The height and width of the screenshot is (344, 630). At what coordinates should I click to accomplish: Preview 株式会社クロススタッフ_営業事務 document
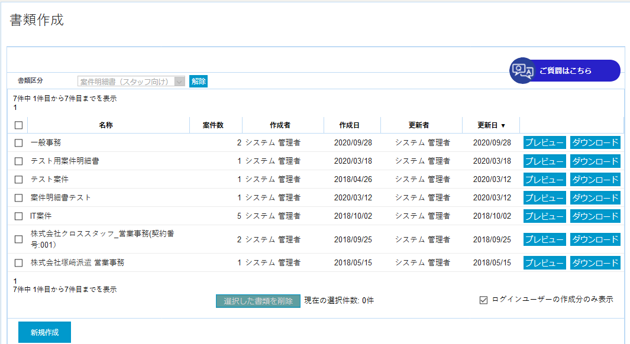click(544, 239)
